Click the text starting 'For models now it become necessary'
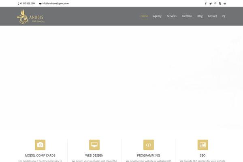 point(40,161)
